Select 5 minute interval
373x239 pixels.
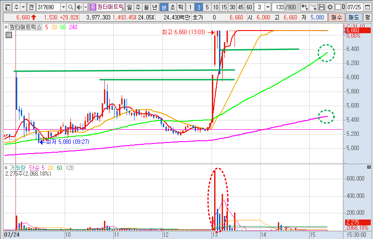(207, 8)
